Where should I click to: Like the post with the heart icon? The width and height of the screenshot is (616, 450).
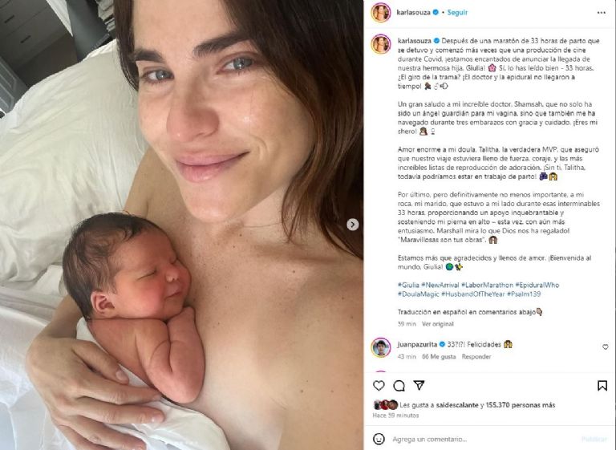coord(379,386)
